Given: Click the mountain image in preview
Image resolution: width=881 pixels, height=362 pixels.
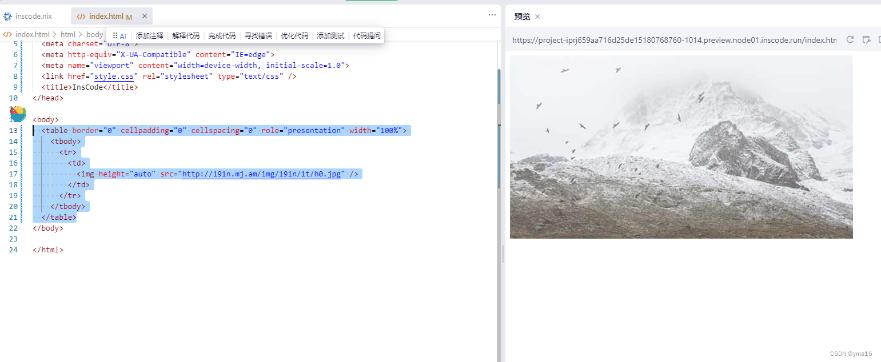Looking at the screenshot, I should pos(681,147).
